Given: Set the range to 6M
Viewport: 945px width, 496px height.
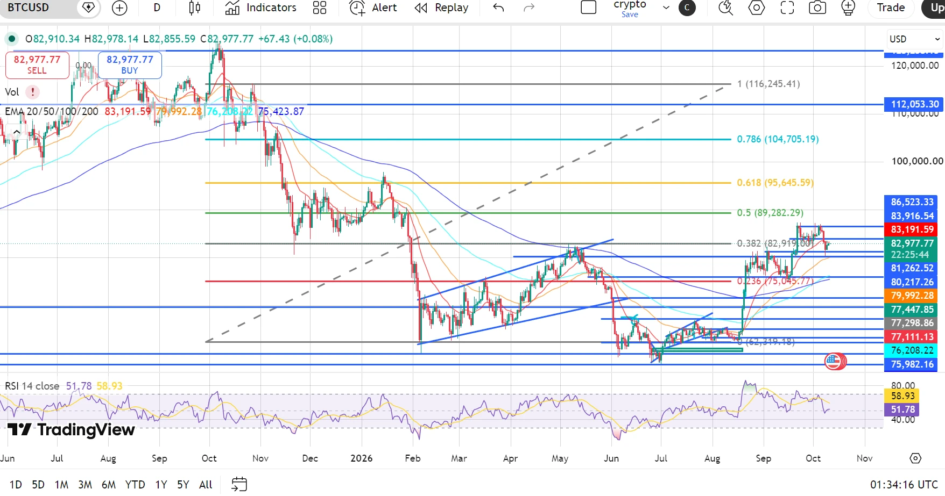Looking at the screenshot, I should tap(109, 485).
